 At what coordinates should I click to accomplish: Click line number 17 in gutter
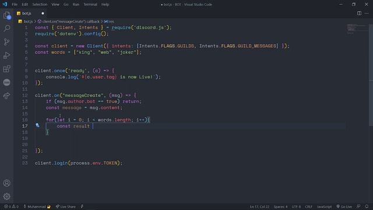coord(25,126)
